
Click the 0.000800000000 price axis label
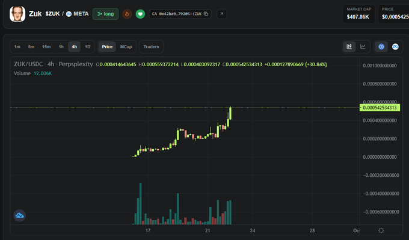380,84
